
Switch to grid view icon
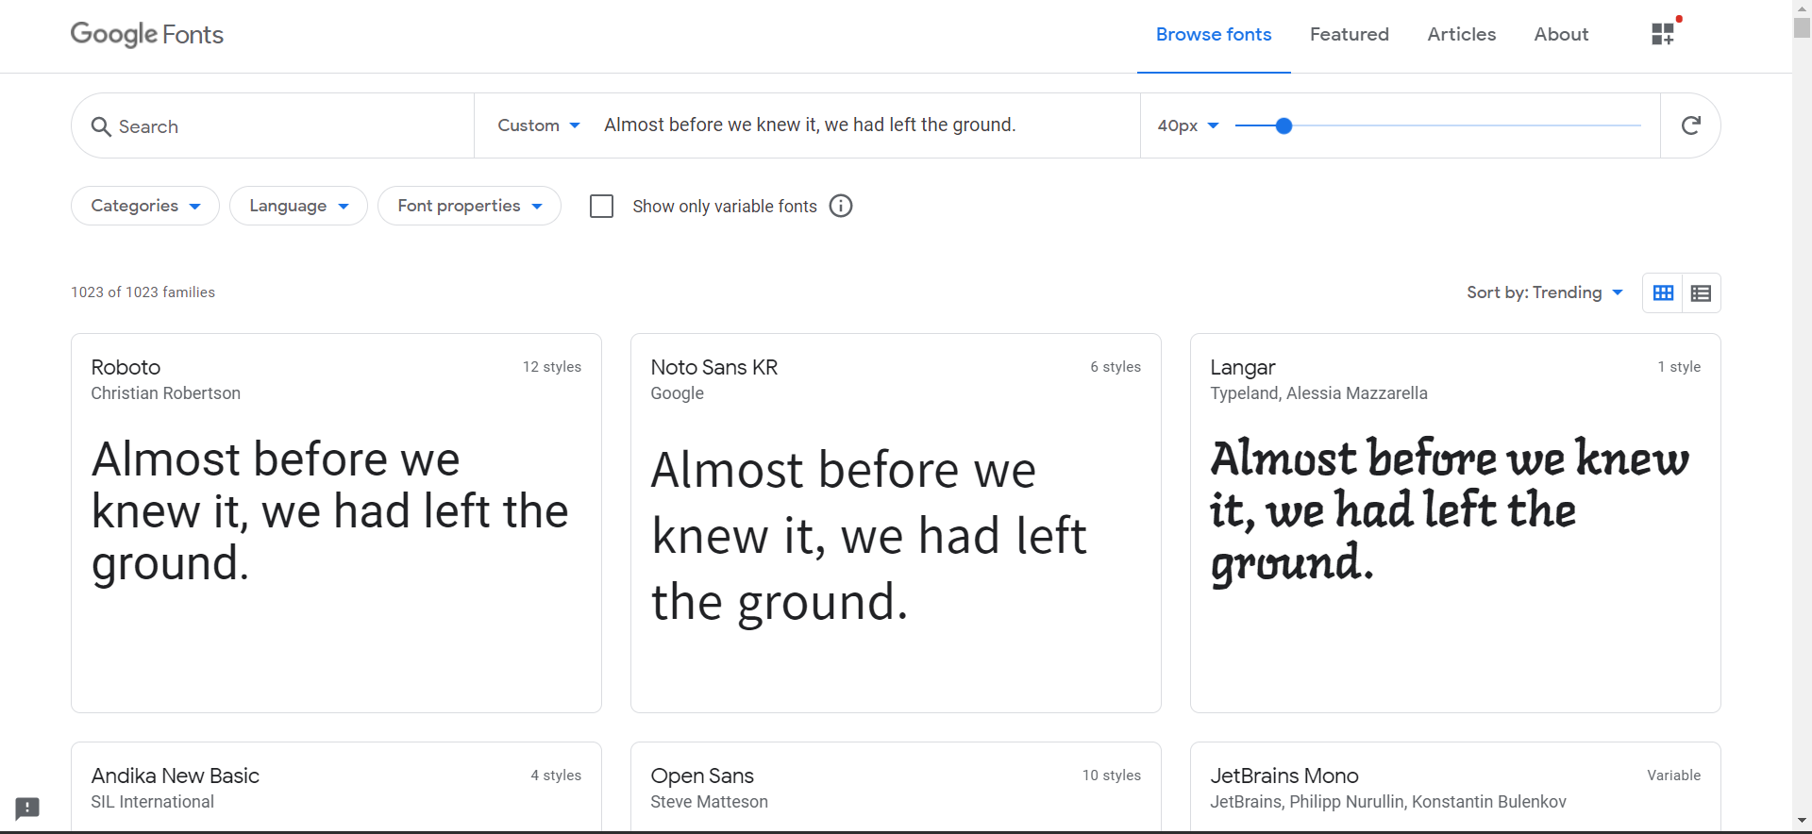[1663, 292]
